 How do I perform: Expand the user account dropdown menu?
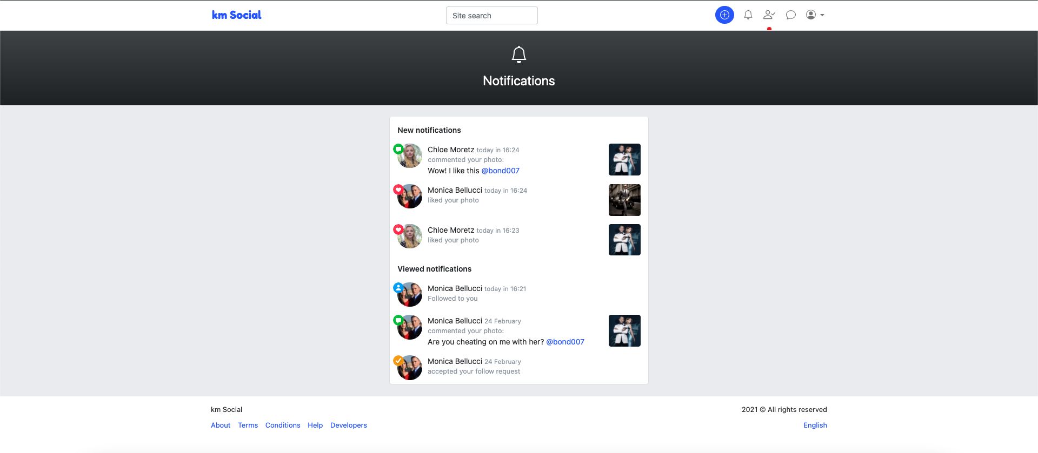(x=815, y=15)
